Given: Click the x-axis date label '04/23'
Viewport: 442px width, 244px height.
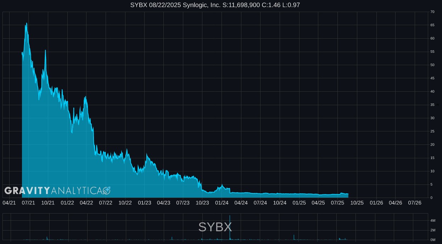Looking at the screenshot, I should (x=163, y=203).
